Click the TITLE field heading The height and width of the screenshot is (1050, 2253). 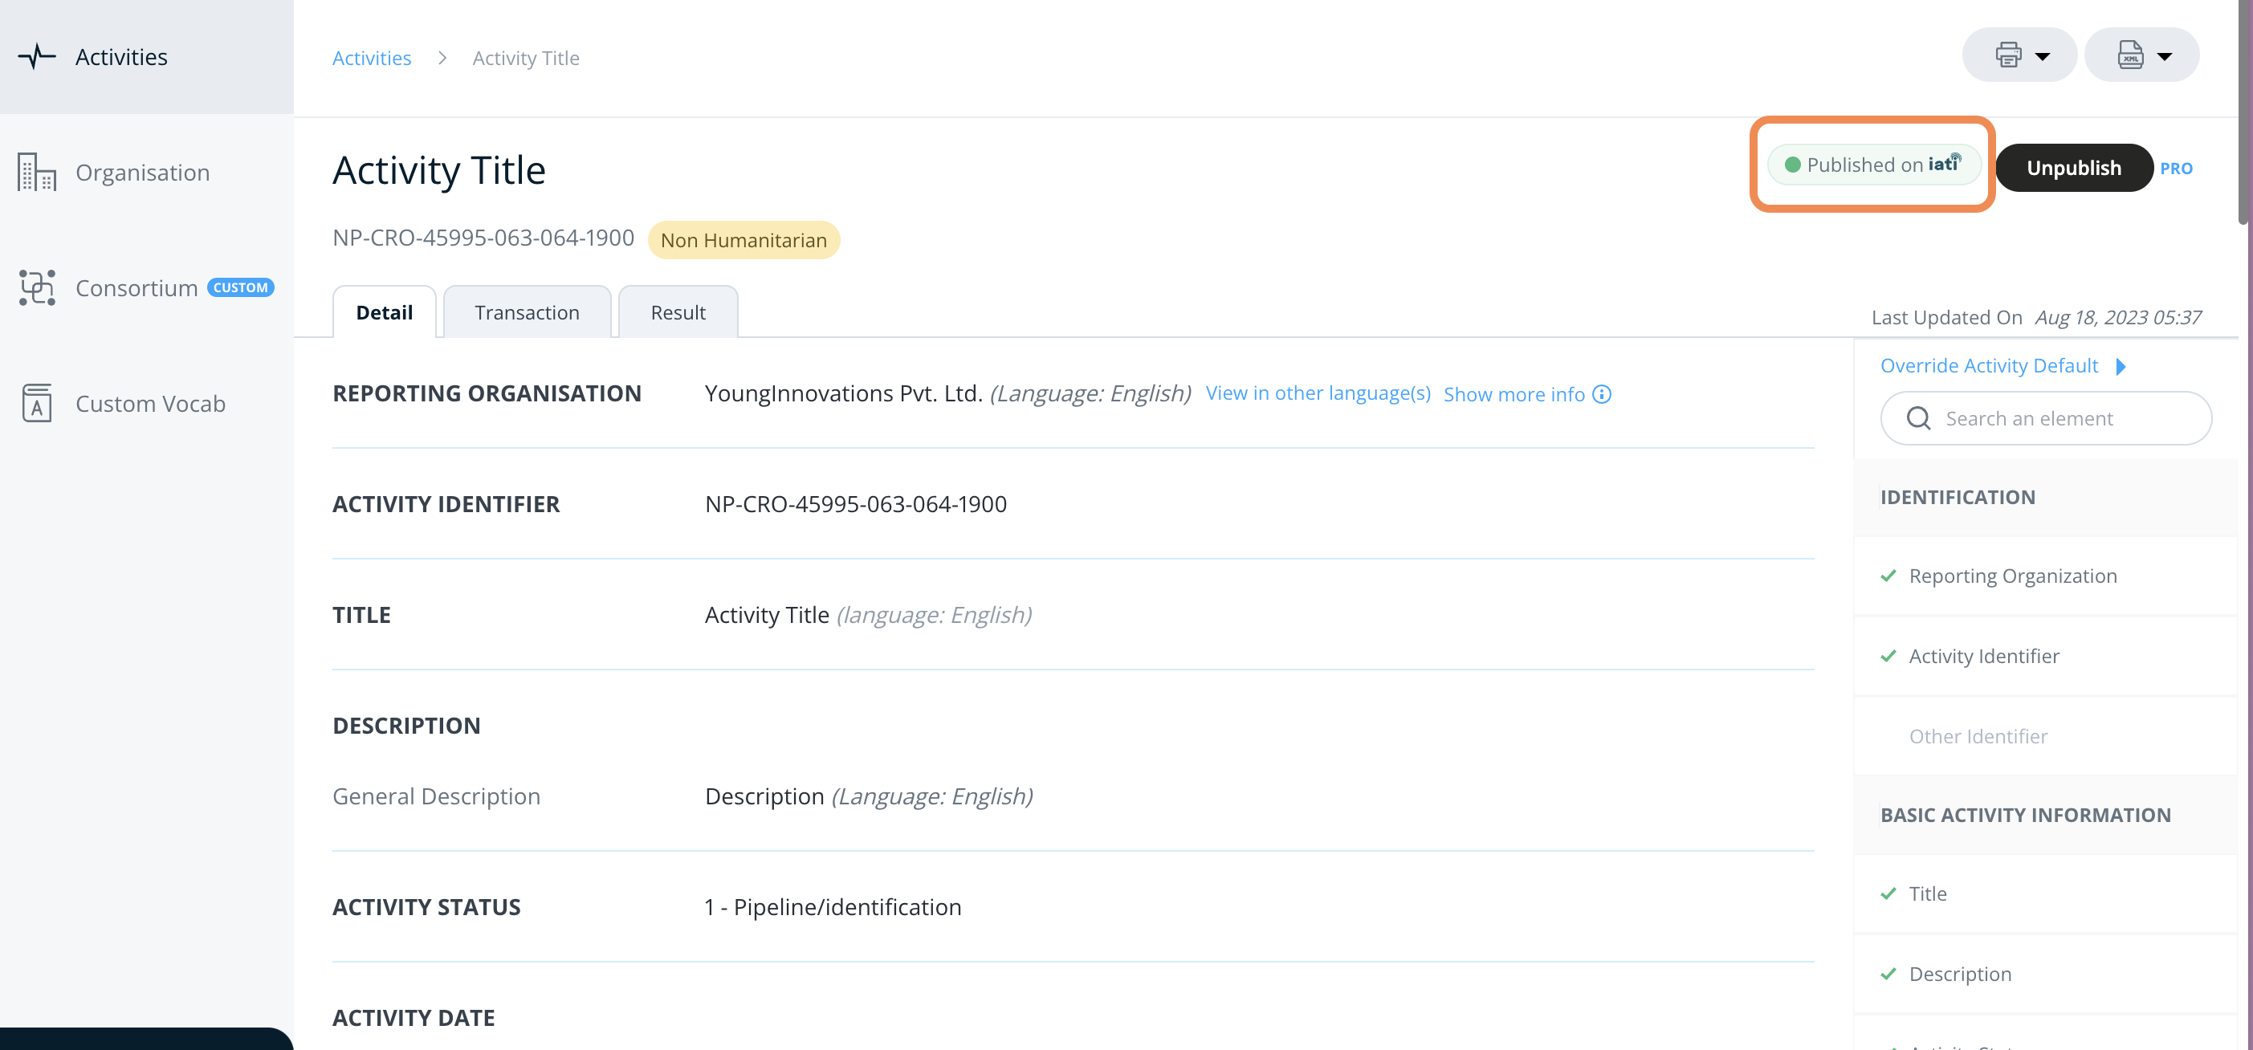coord(361,616)
